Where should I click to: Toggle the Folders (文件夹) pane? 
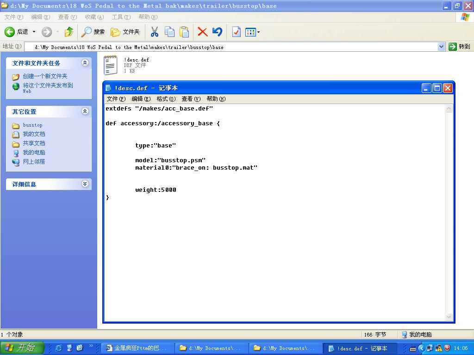tap(125, 32)
